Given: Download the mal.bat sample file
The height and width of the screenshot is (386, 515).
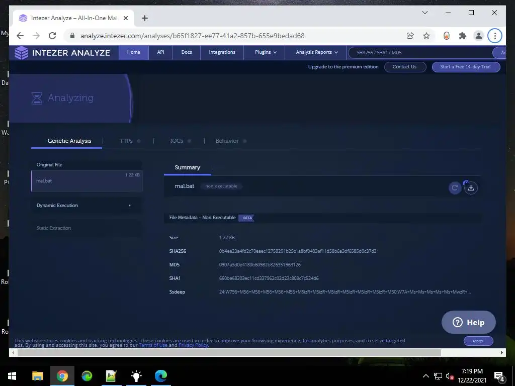Looking at the screenshot, I should 471,188.
